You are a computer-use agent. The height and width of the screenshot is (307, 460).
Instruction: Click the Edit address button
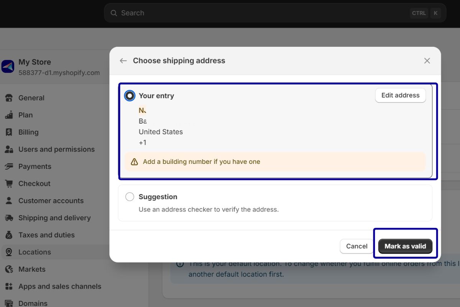pyautogui.click(x=401, y=96)
